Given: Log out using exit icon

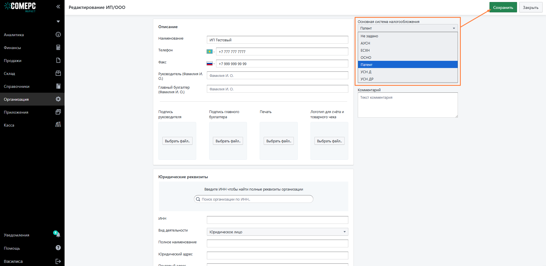Looking at the screenshot, I should coord(58,261).
